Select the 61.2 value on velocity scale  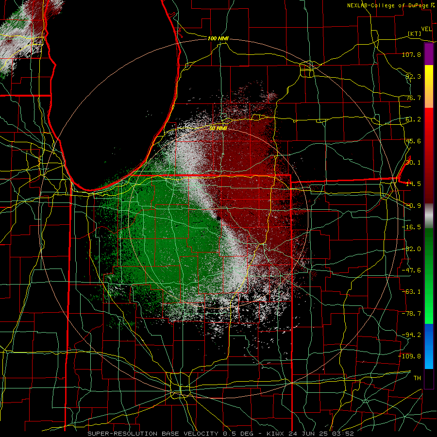(413, 119)
